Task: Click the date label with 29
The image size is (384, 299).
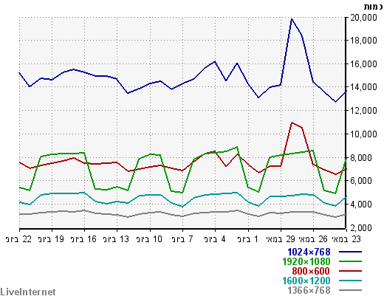Action: click(281, 239)
